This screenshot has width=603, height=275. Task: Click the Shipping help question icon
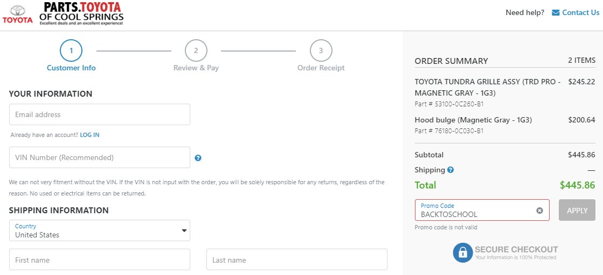[450, 170]
